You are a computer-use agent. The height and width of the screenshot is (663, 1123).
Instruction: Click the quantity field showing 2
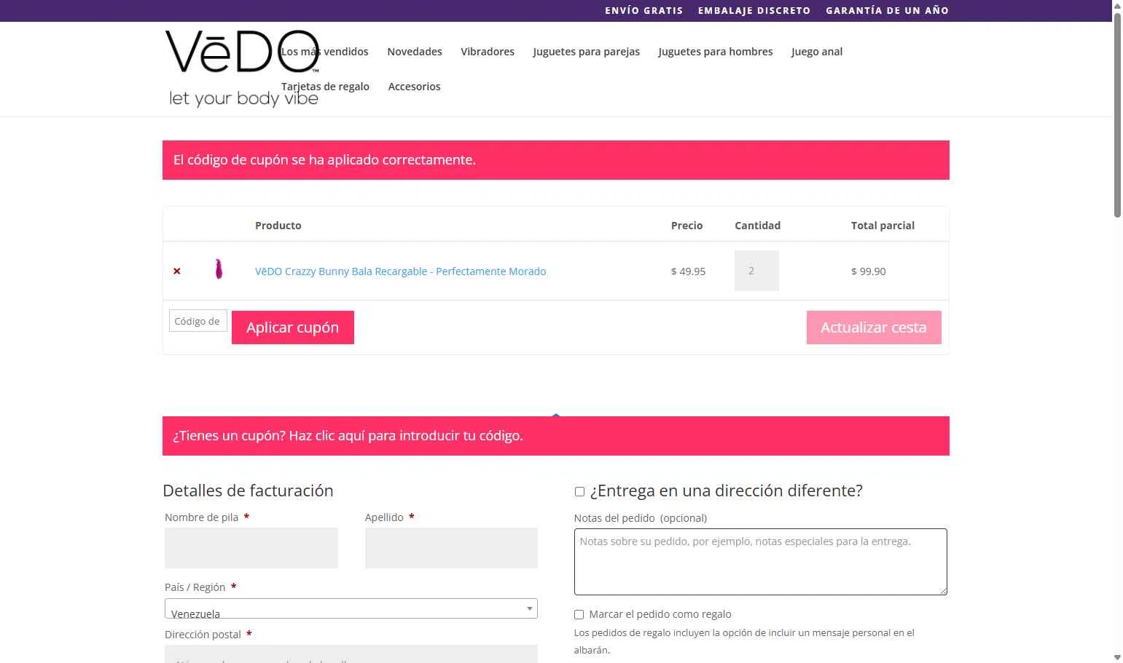tap(756, 271)
